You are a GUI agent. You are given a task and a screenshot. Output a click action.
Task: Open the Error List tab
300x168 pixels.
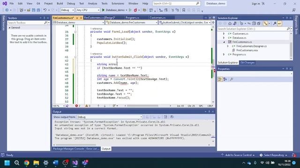coord(93,149)
